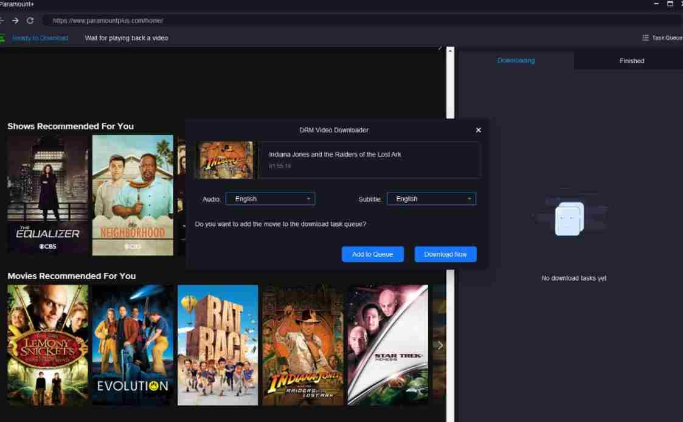Click the 'DRM Video Downloader' dialog title
The height and width of the screenshot is (422, 683).
334,130
